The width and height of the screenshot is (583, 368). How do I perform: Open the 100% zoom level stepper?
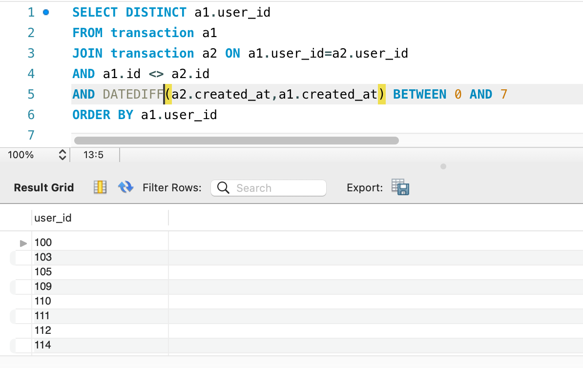[62, 155]
